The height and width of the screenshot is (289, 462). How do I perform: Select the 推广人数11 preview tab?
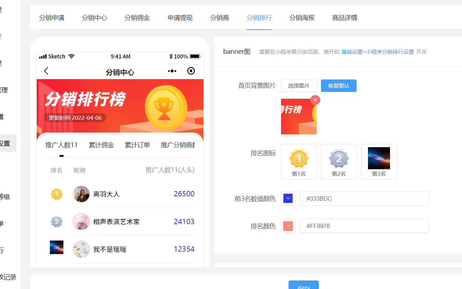tap(62, 145)
